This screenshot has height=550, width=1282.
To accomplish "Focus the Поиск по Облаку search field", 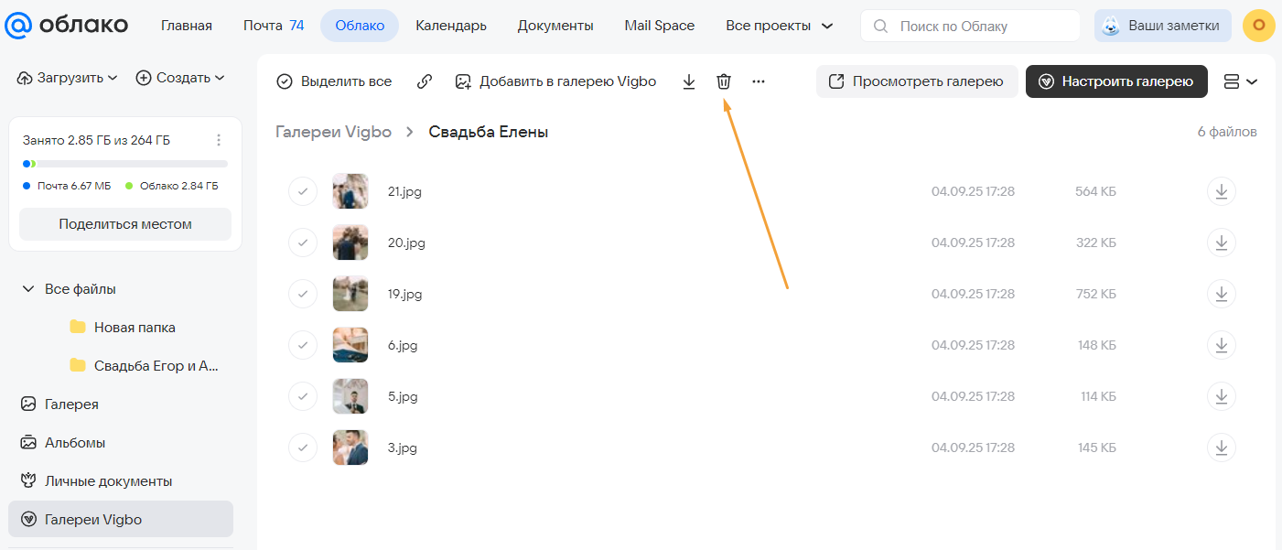I will pyautogui.click(x=979, y=26).
